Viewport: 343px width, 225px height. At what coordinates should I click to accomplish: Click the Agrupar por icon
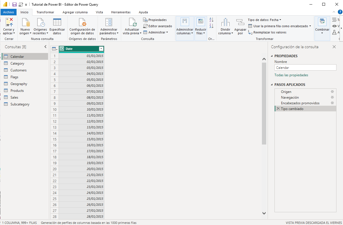[240, 23]
